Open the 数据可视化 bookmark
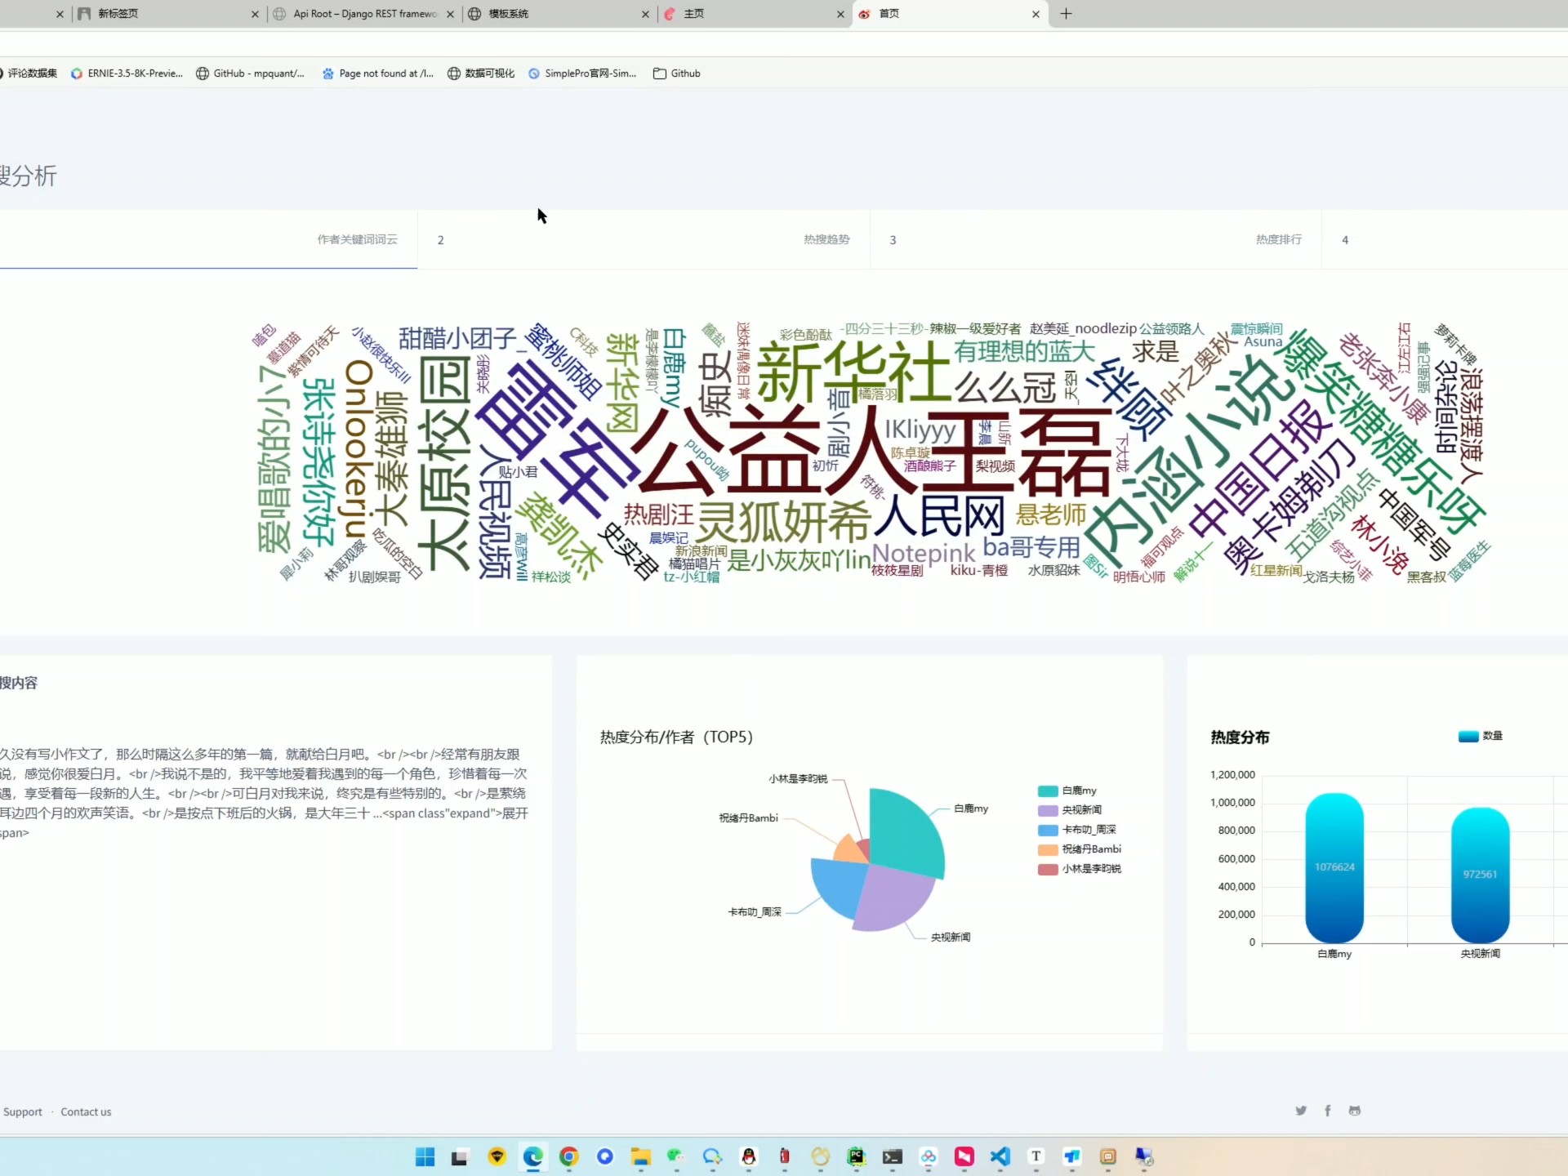Screen dimensions: 1568x1176 tap(481, 73)
